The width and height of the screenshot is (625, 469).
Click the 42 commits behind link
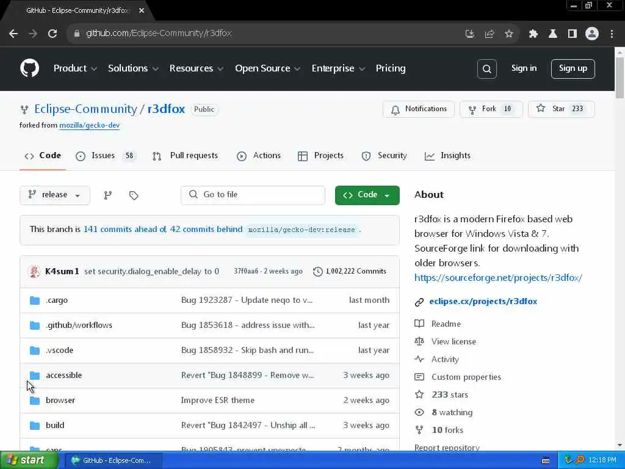206,230
